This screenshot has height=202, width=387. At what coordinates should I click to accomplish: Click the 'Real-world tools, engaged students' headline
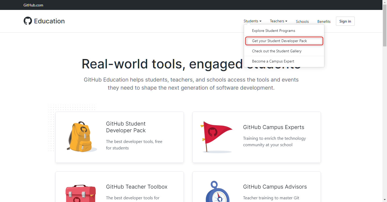pyautogui.click(x=191, y=64)
